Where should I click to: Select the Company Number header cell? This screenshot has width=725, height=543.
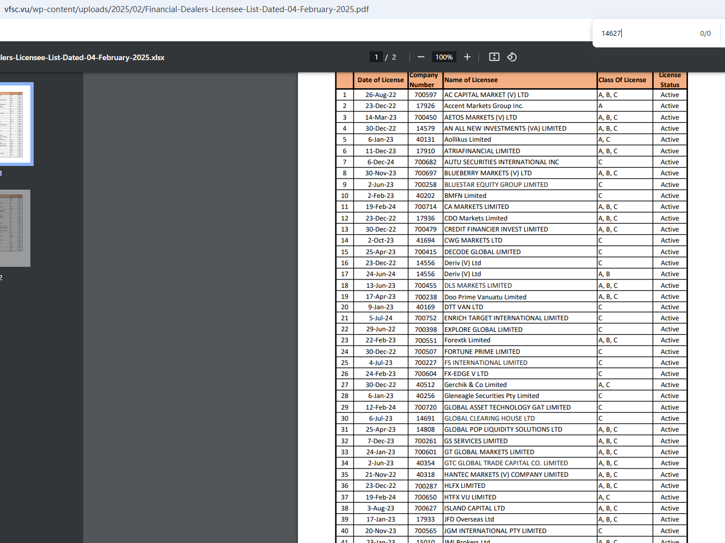(424, 80)
